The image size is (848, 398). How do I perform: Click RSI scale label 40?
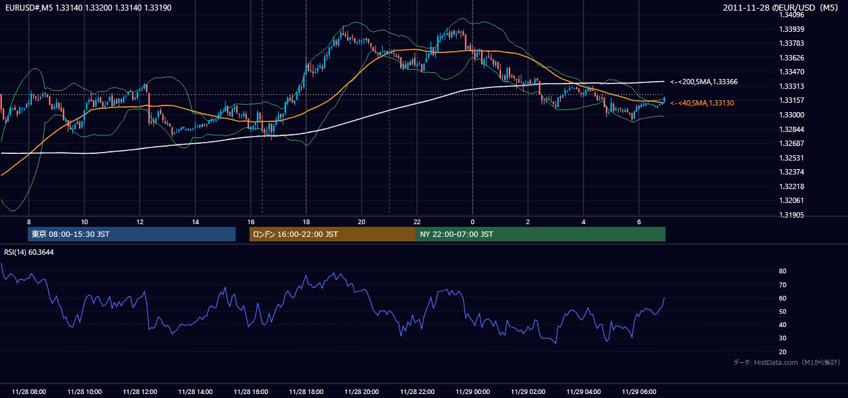click(783, 324)
